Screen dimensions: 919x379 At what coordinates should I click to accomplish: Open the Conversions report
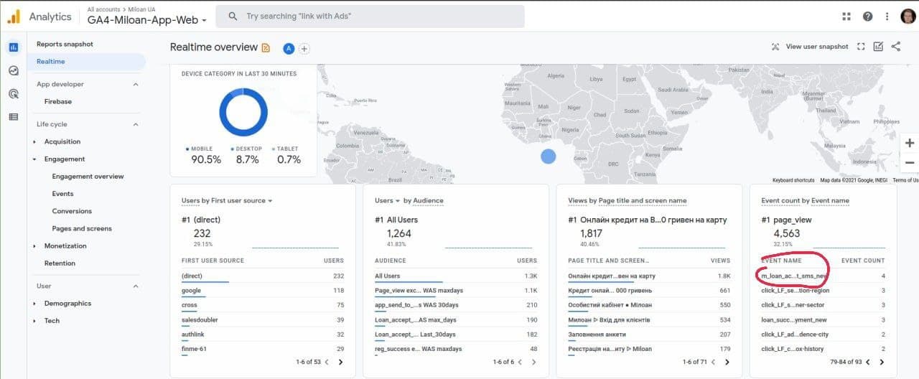pyautogui.click(x=72, y=211)
